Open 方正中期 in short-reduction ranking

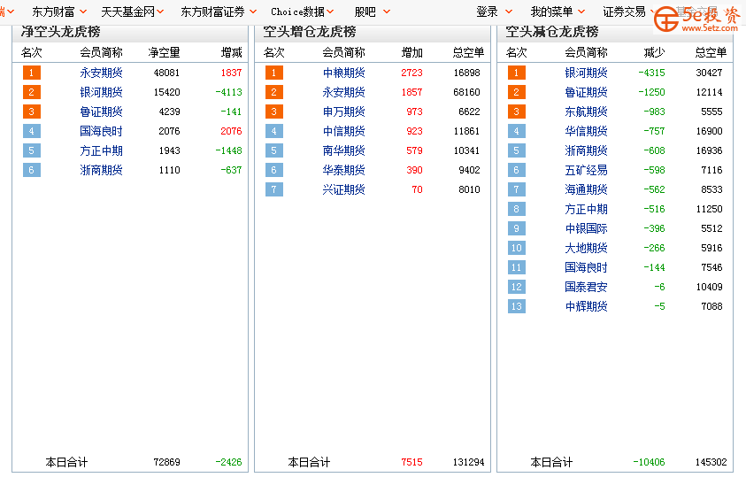(x=586, y=210)
